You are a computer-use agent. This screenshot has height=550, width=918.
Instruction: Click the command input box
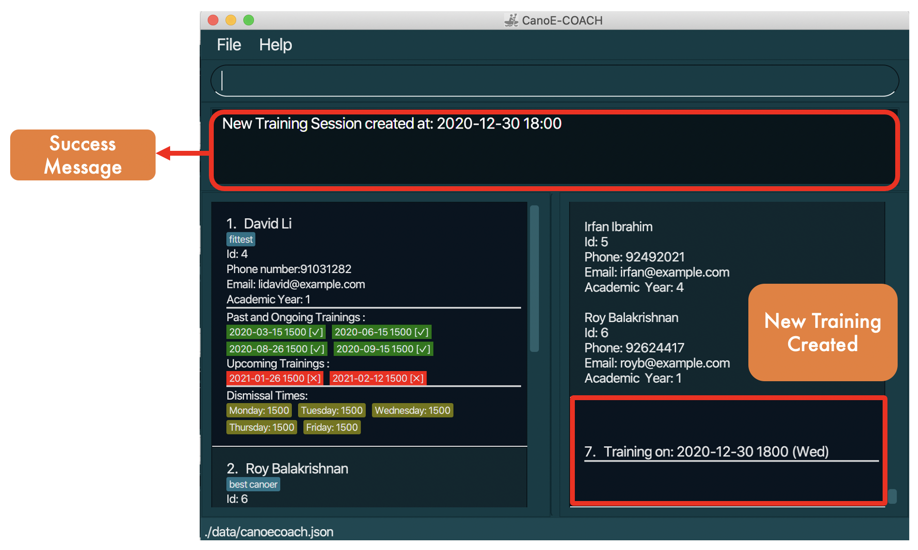[554, 81]
